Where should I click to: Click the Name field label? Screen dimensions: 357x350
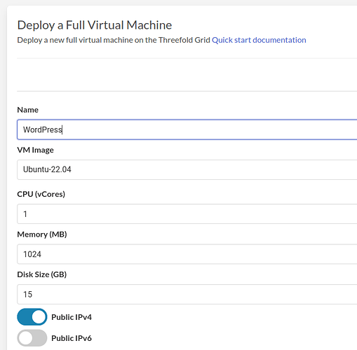(x=27, y=110)
